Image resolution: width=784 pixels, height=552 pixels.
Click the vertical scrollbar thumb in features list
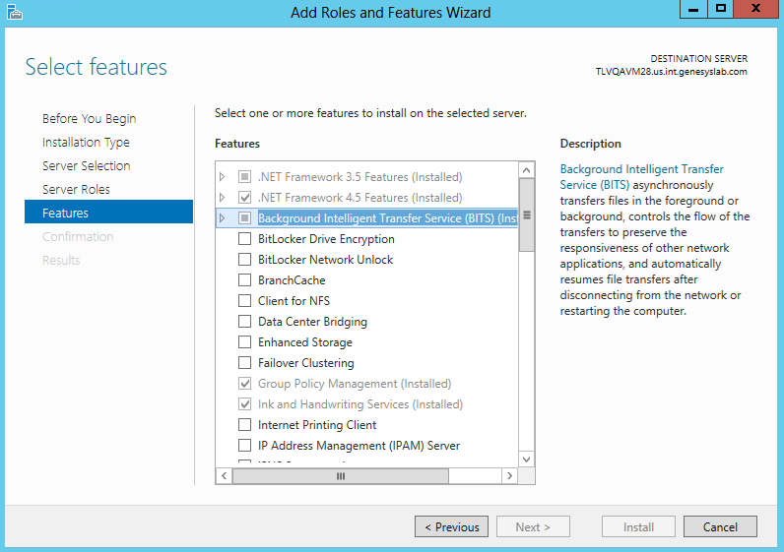526,215
